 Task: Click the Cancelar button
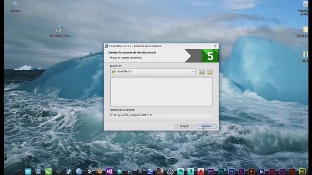click(x=206, y=126)
